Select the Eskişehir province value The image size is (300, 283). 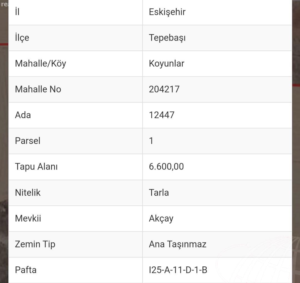coord(167,12)
